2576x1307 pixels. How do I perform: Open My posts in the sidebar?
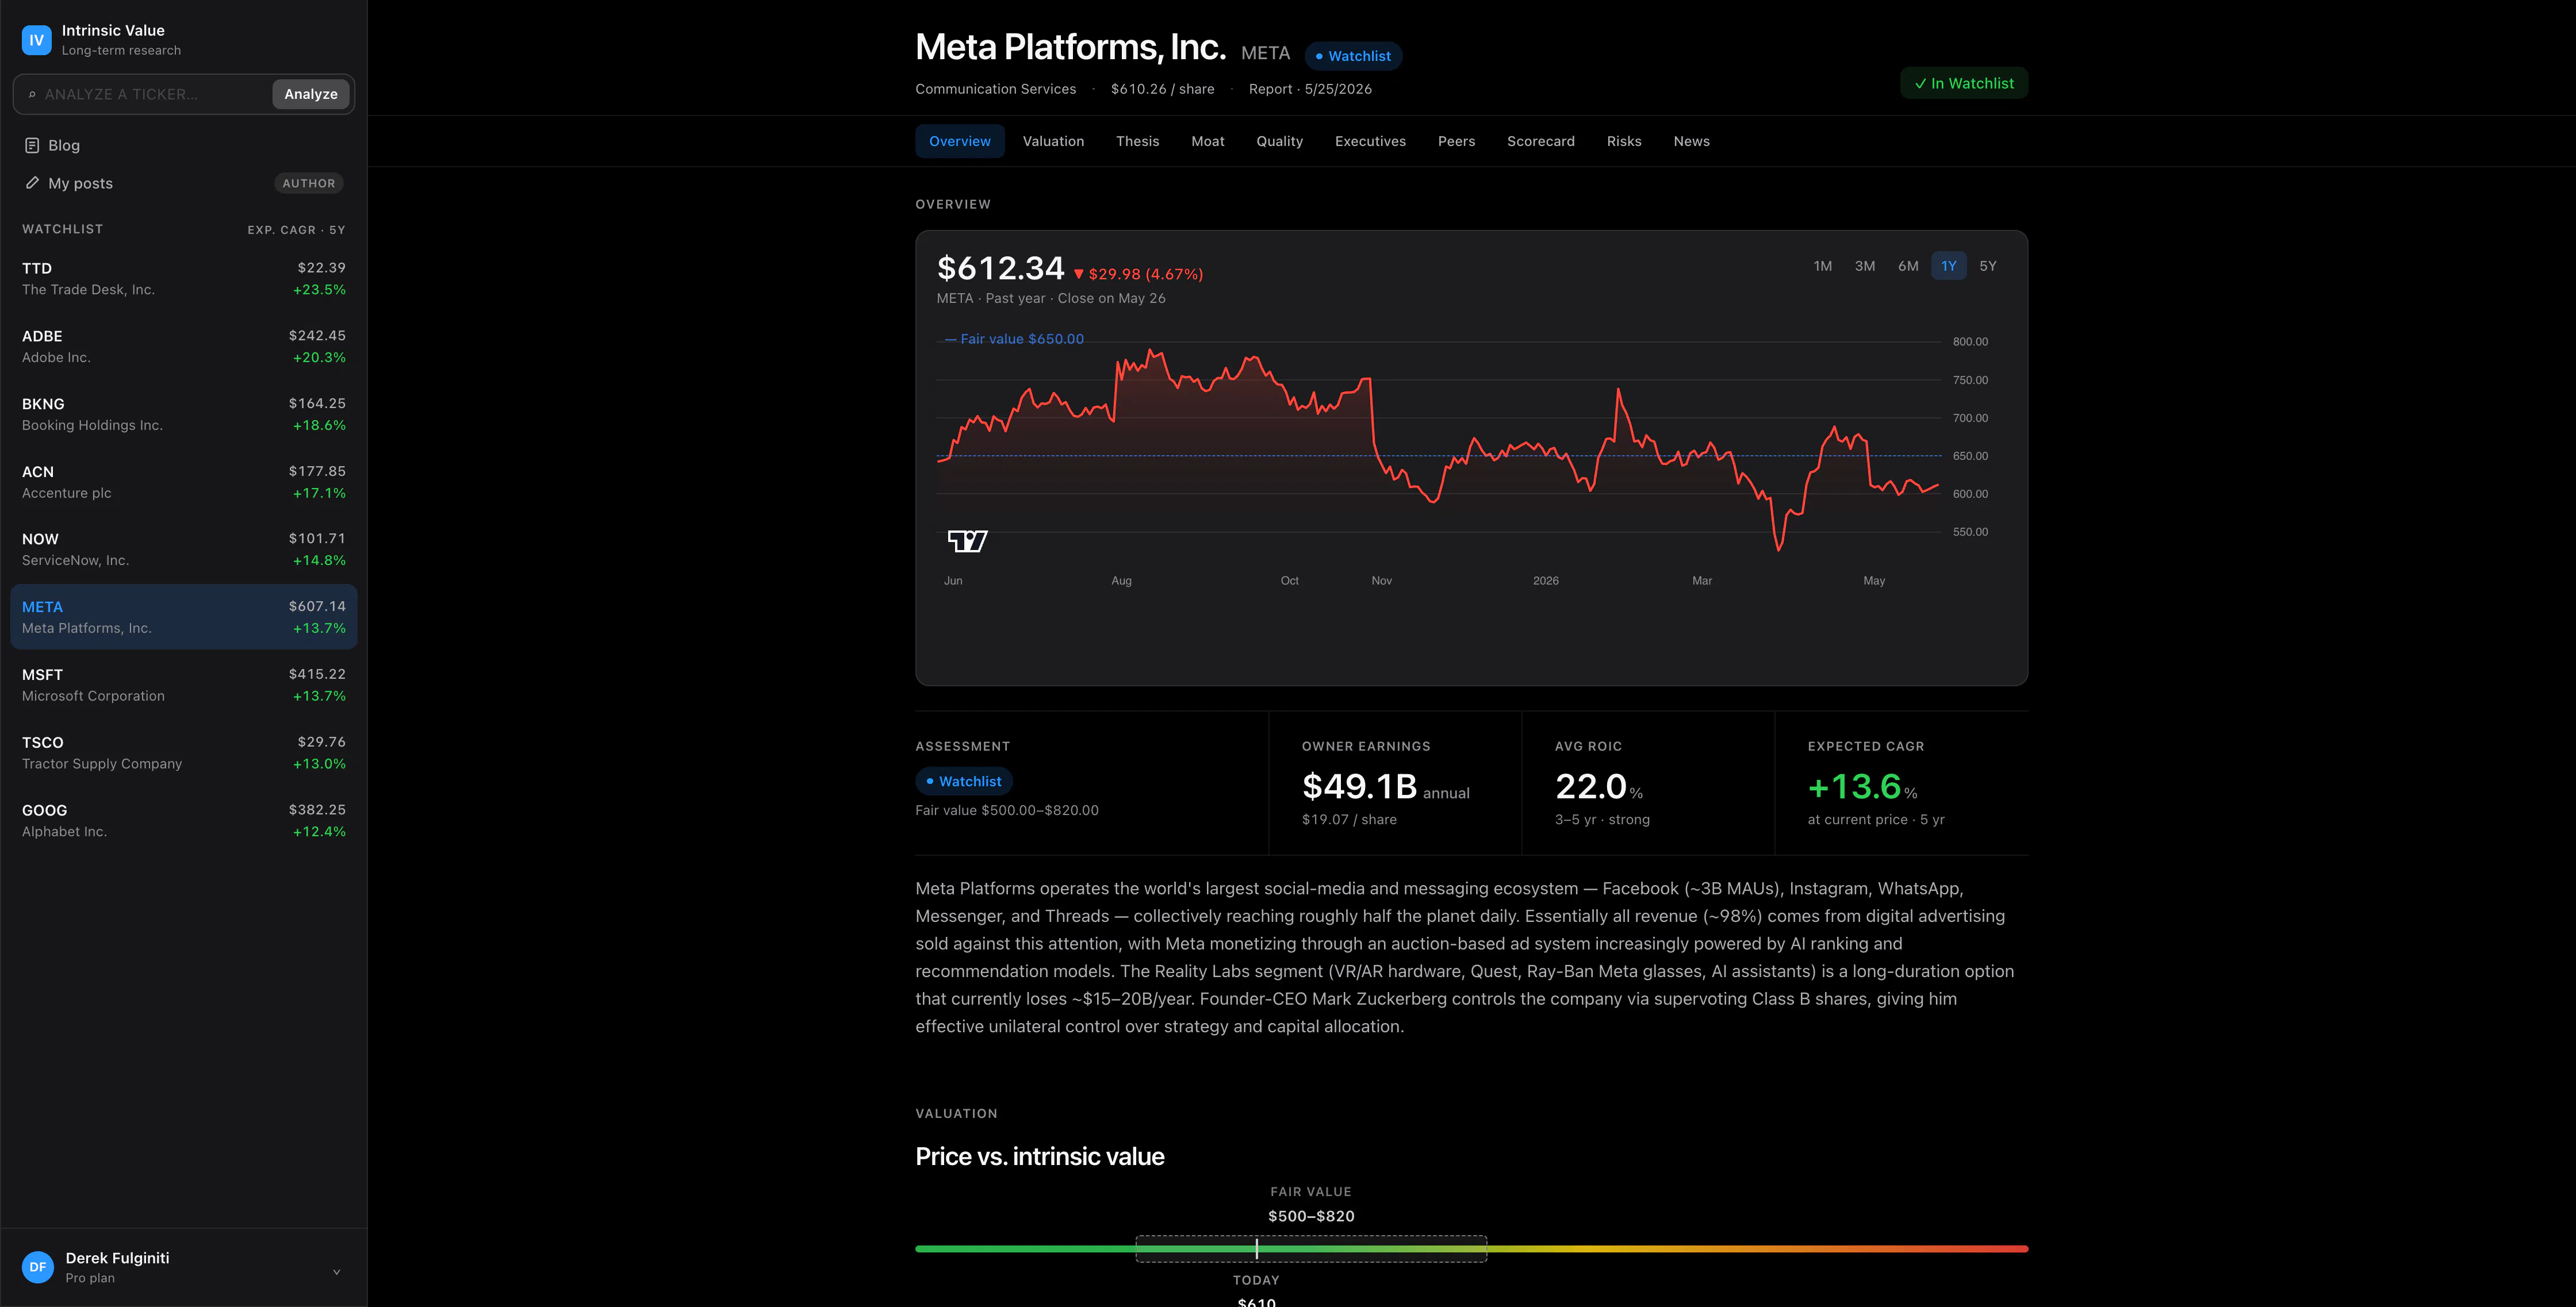(x=184, y=183)
